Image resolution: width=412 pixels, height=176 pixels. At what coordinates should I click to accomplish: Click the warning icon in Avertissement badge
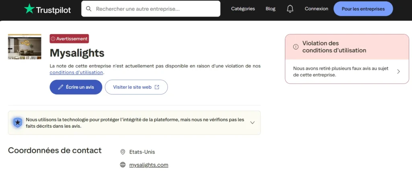point(53,39)
